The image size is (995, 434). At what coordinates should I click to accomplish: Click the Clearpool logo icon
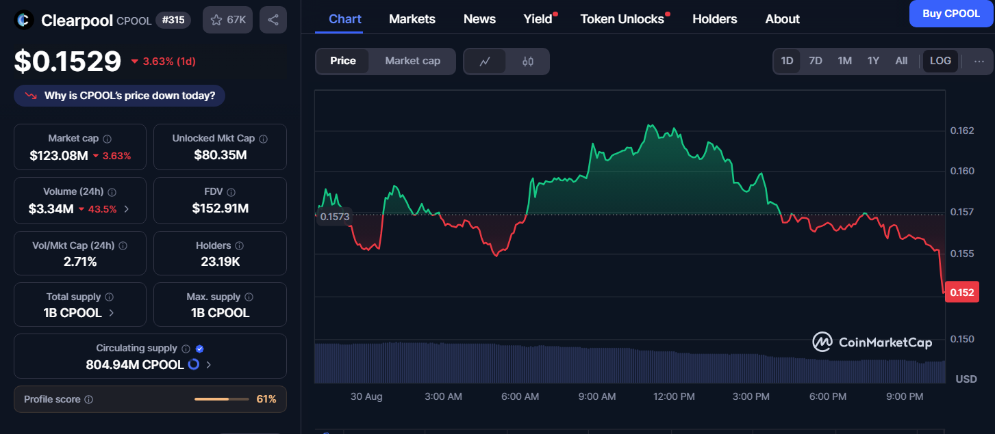(24, 20)
